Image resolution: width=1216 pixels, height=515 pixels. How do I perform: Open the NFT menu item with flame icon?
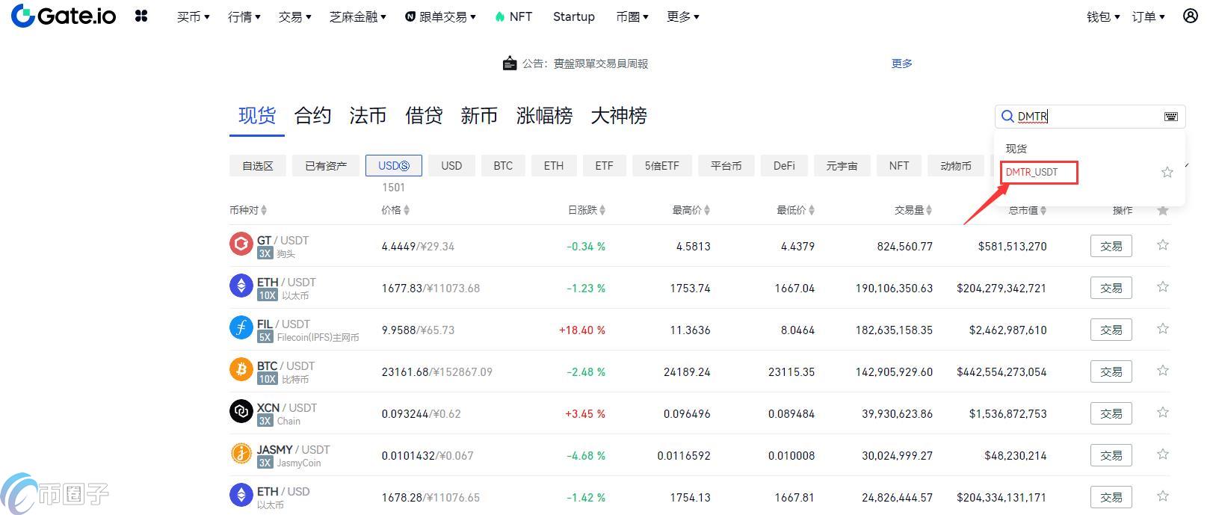(x=513, y=16)
